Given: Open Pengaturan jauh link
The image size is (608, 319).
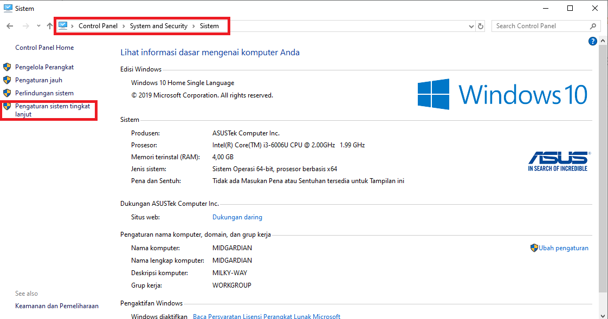Looking at the screenshot, I should coord(39,80).
